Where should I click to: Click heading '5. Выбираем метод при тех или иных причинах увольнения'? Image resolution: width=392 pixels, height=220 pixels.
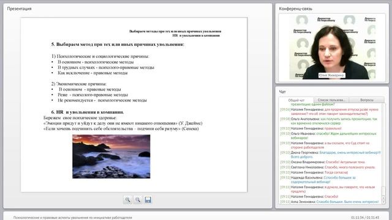pyautogui.click(x=118, y=45)
